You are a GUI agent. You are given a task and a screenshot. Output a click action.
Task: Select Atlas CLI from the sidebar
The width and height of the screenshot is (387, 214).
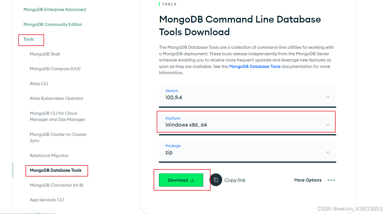click(x=39, y=83)
